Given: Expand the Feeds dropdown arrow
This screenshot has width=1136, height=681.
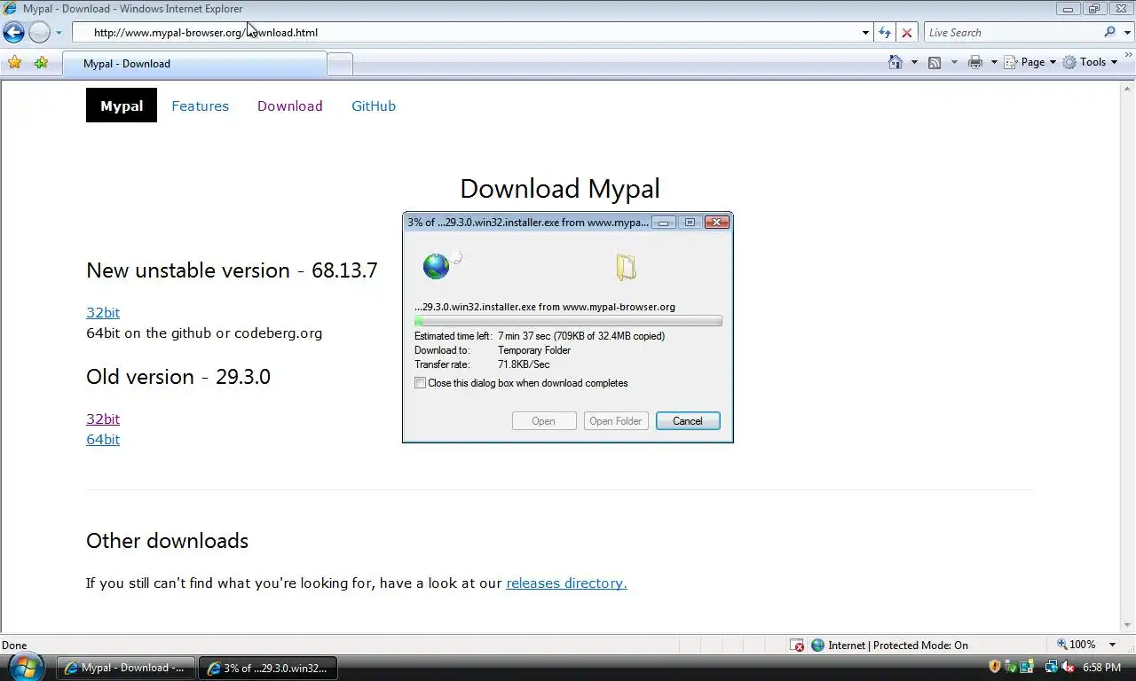Looking at the screenshot, I should 954,62.
